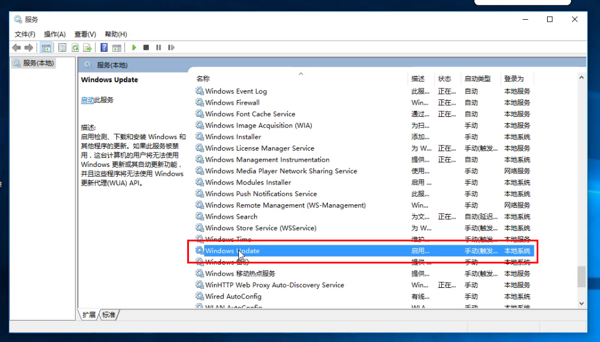Select the 服务(本地) node in left pane

click(37, 63)
